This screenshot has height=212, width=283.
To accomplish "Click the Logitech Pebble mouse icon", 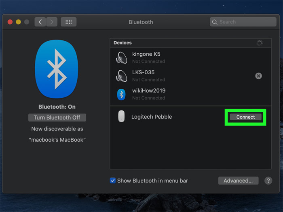I will pyautogui.click(x=121, y=117).
